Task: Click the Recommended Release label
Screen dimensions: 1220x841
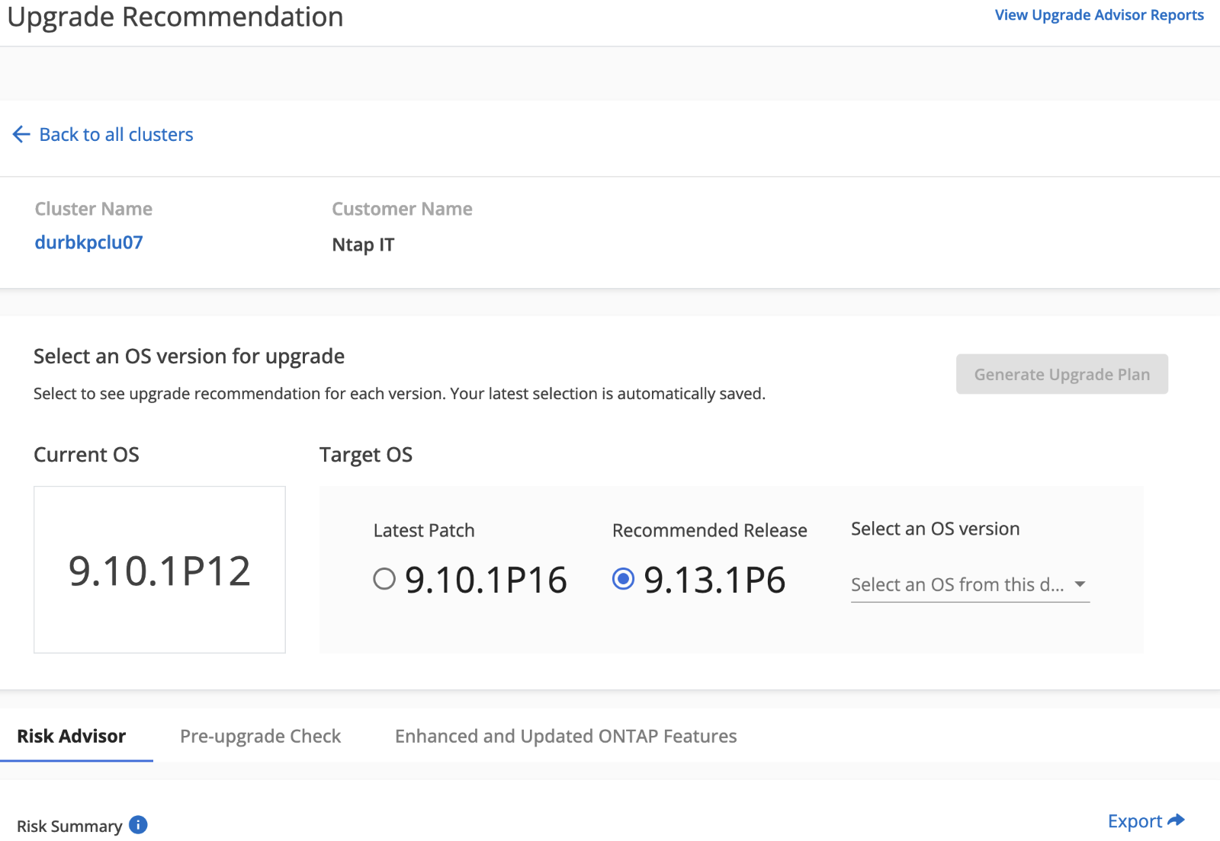Action: coord(709,530)
